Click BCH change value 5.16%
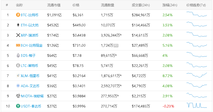Viewport: 213px width, 112px height. click(x=167, y=45)
